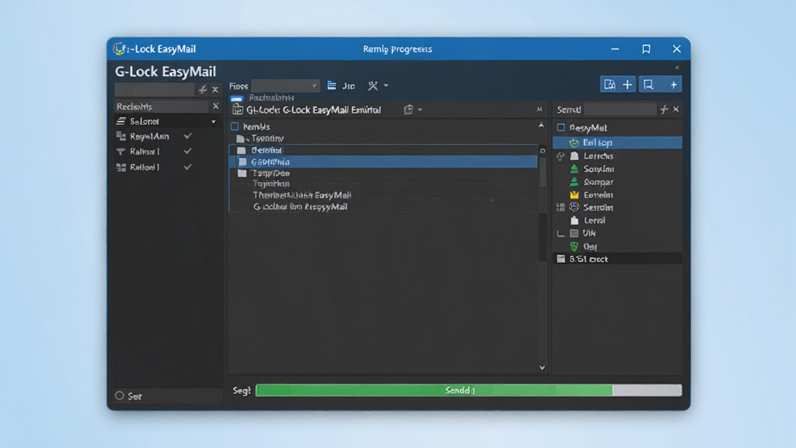Click the green shield icon next to Oąy

(x=574, y=247)
